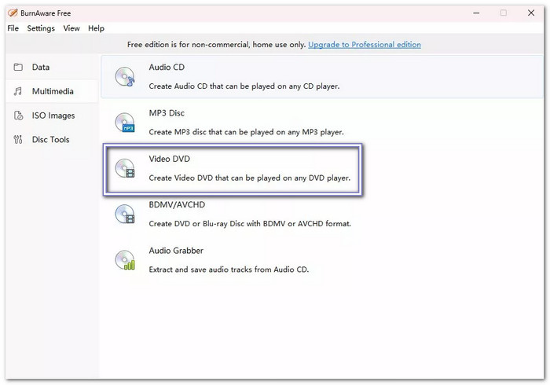Viewport: 550px width, 385px height.
Task: Open the BDMV/AVCHD tool title
Action: pos(177,205)
